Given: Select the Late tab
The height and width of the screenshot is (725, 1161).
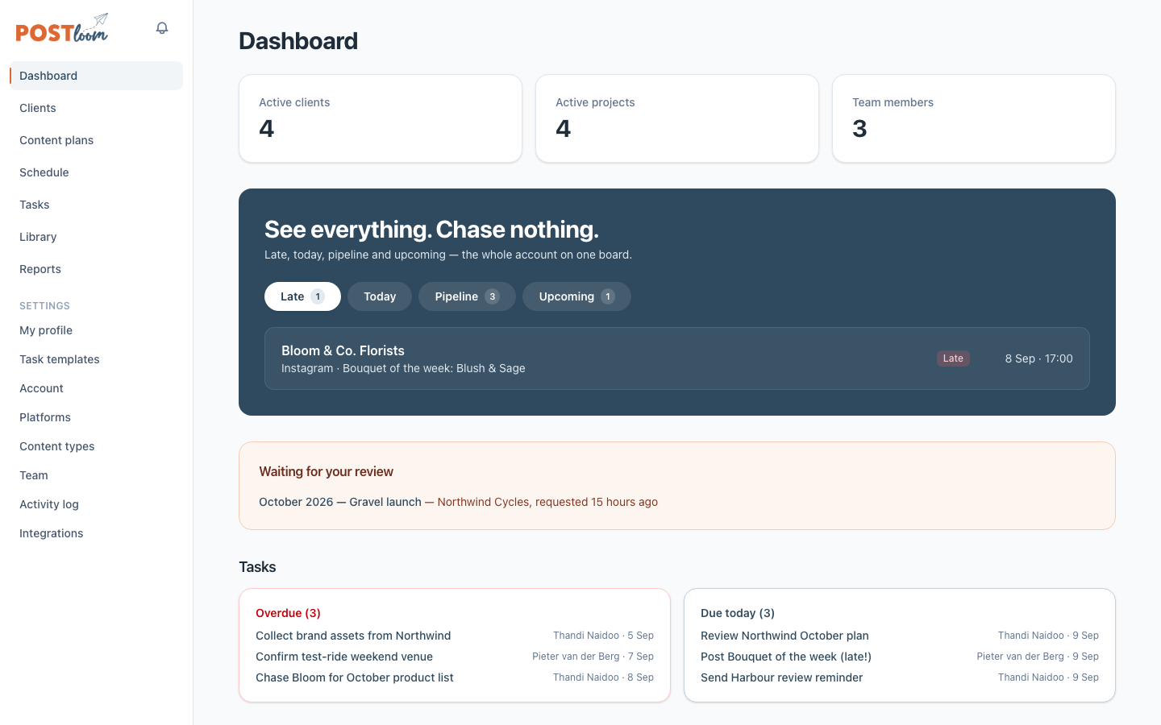Looking at the screenshot, I should 302,296.
